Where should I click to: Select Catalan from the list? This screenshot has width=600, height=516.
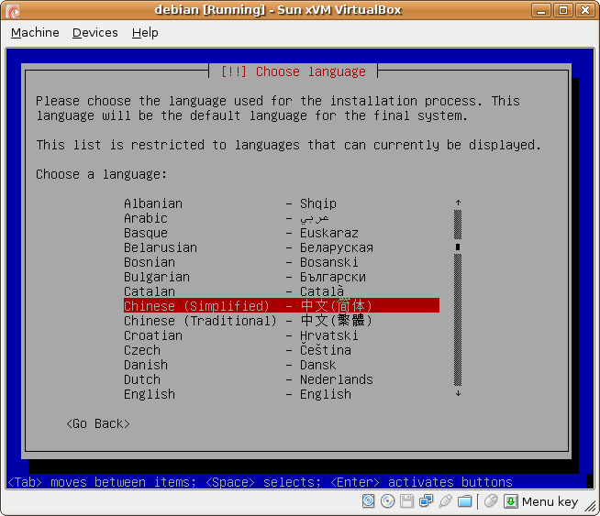click(x=282, y=291)
